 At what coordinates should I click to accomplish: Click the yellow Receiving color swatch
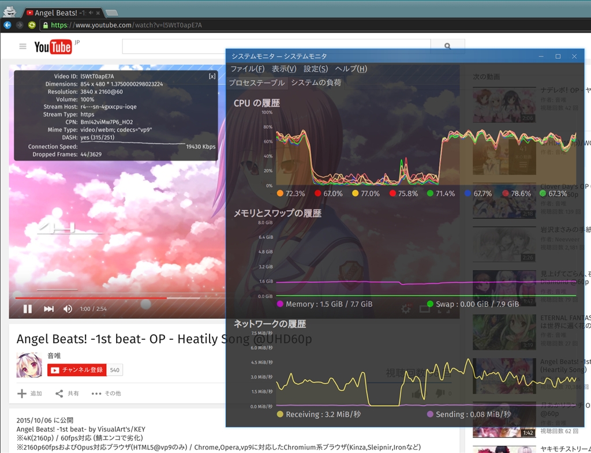[280, 414]
